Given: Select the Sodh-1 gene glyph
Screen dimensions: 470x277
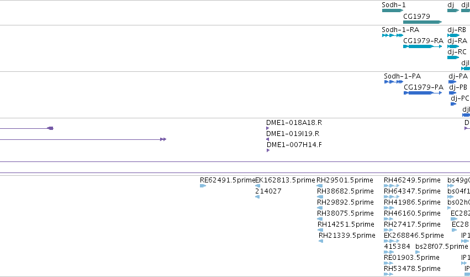Looking at the screenshot, I should coord(392,11).
